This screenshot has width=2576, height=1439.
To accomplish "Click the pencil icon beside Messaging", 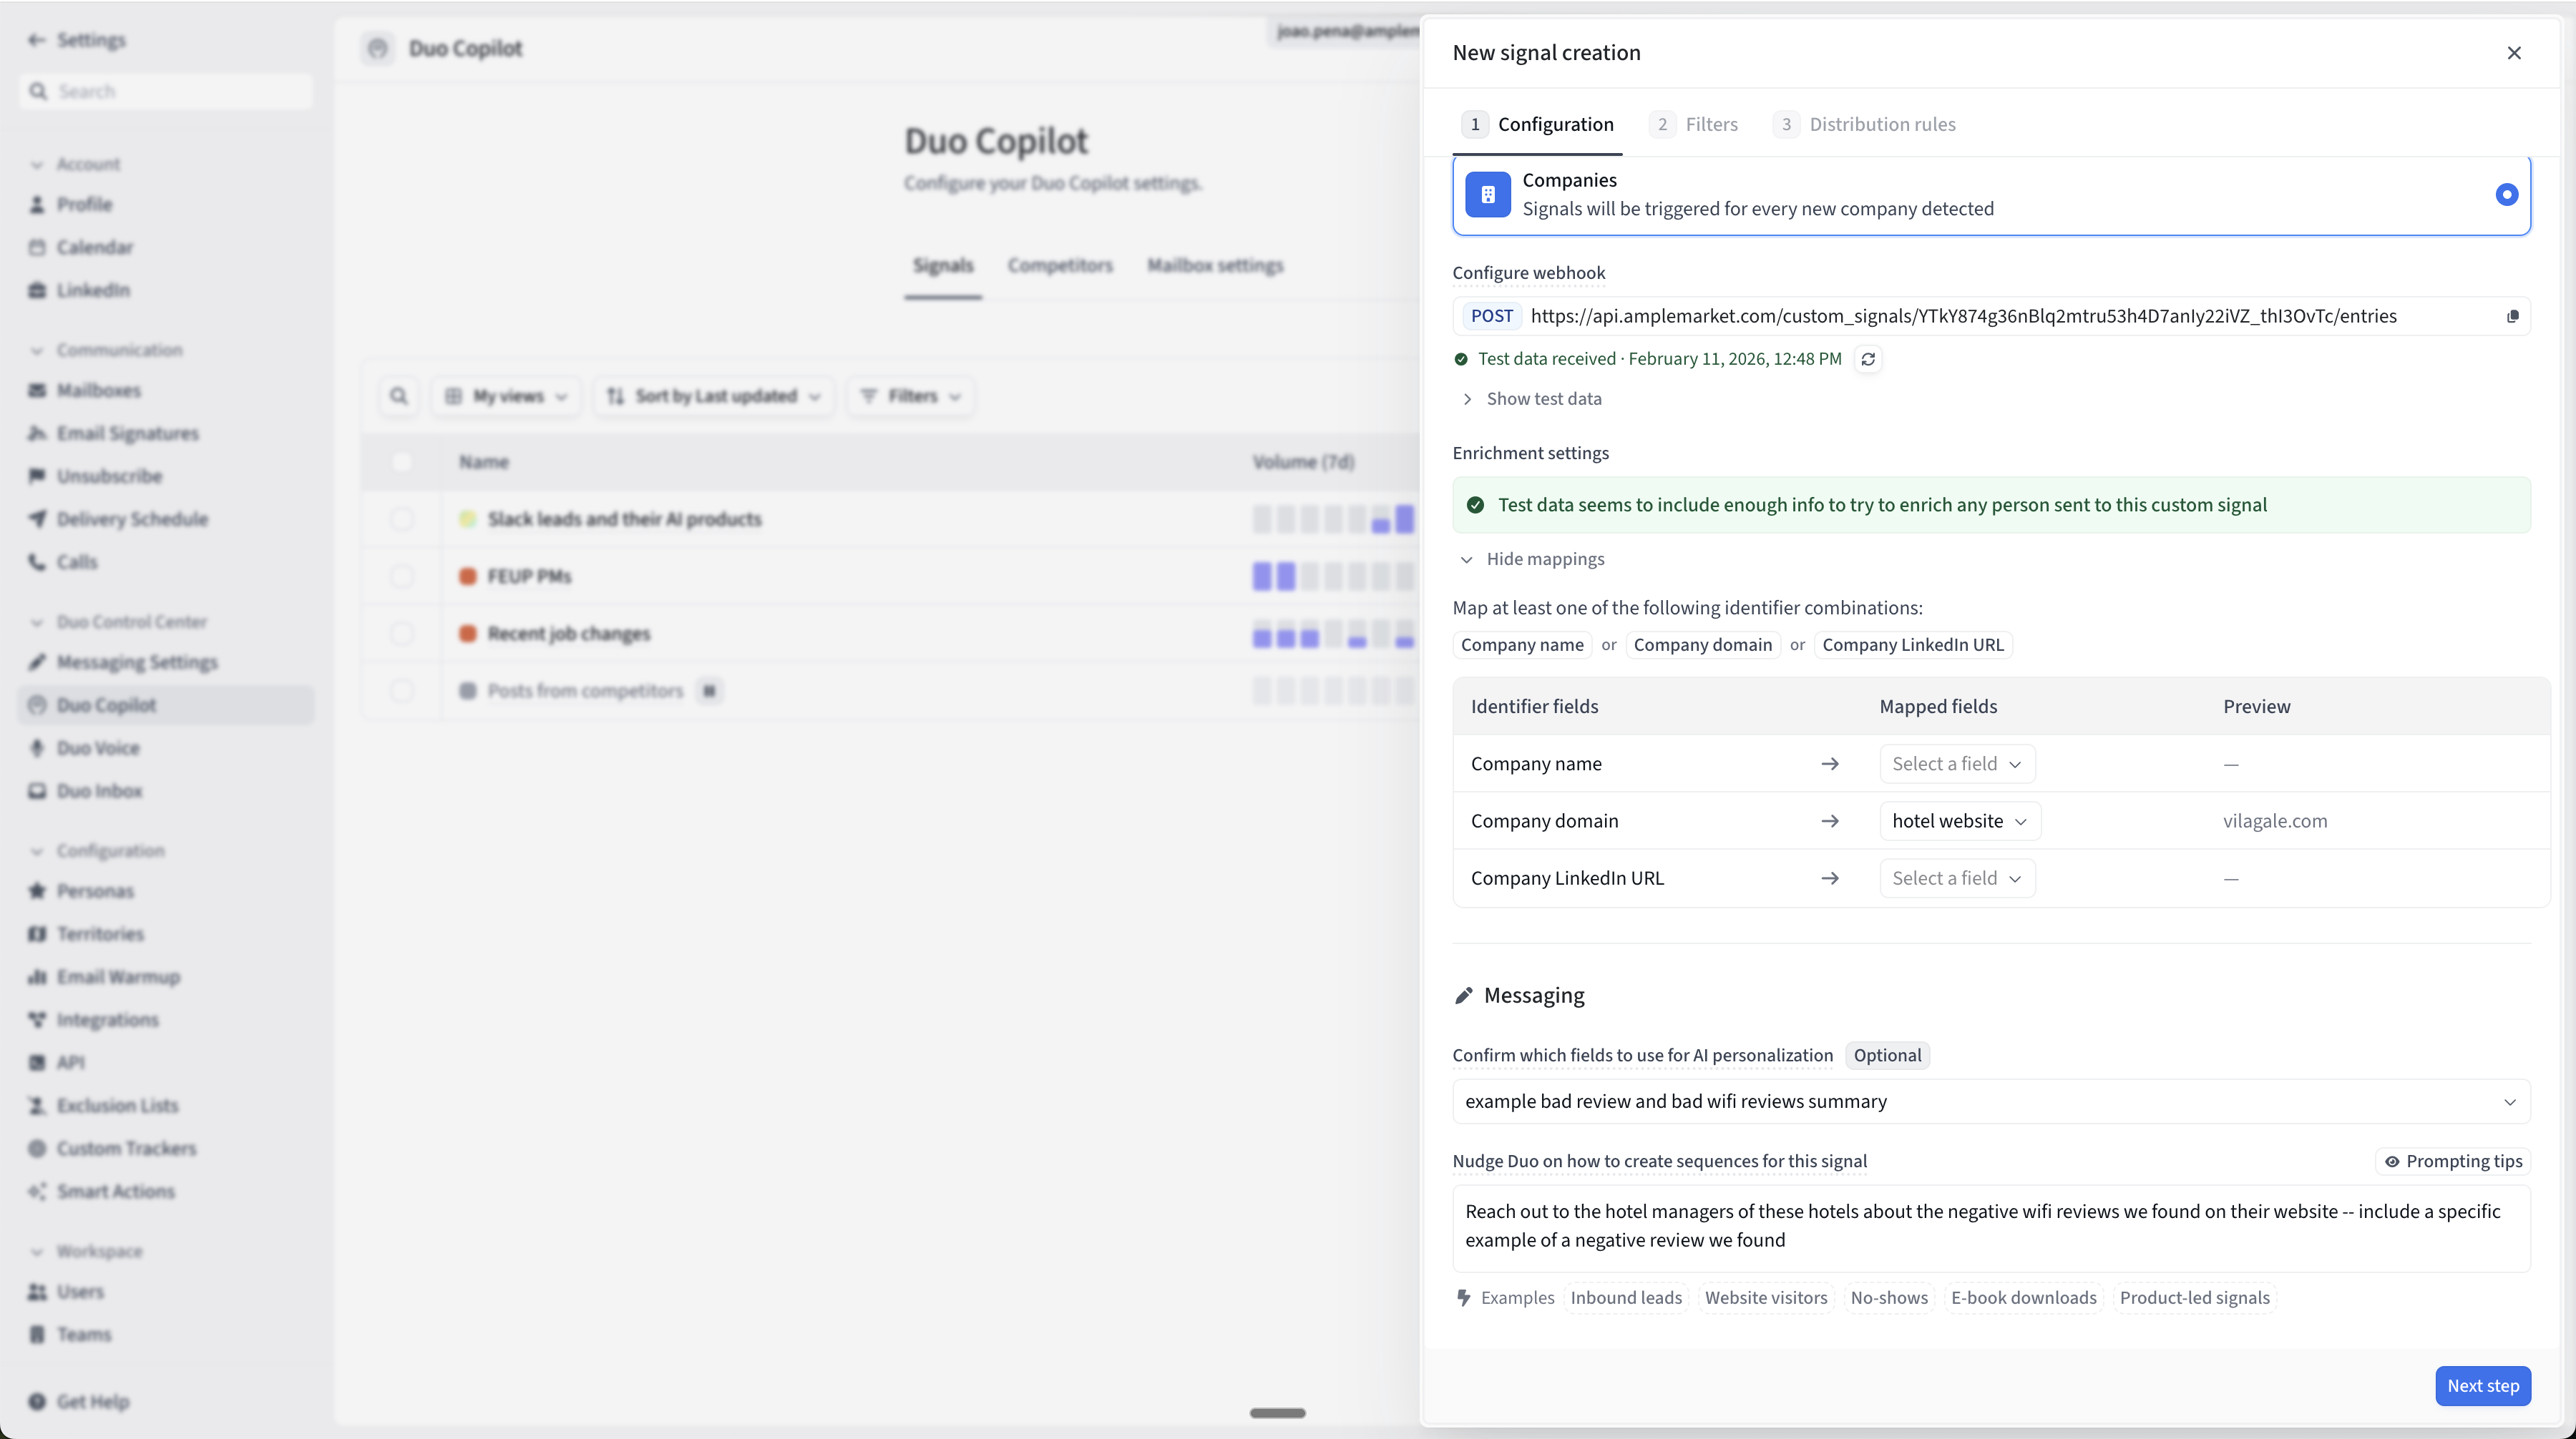I will tap(1463, 996).
